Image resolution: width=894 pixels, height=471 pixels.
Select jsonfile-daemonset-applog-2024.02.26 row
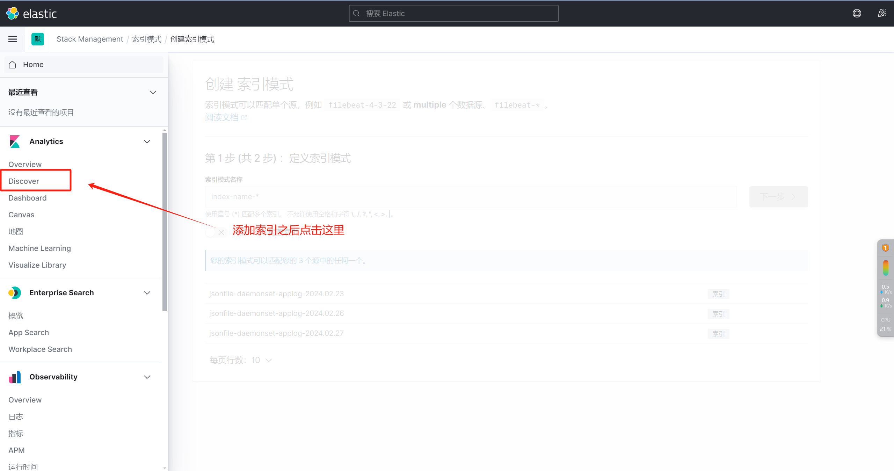point(506,313)
